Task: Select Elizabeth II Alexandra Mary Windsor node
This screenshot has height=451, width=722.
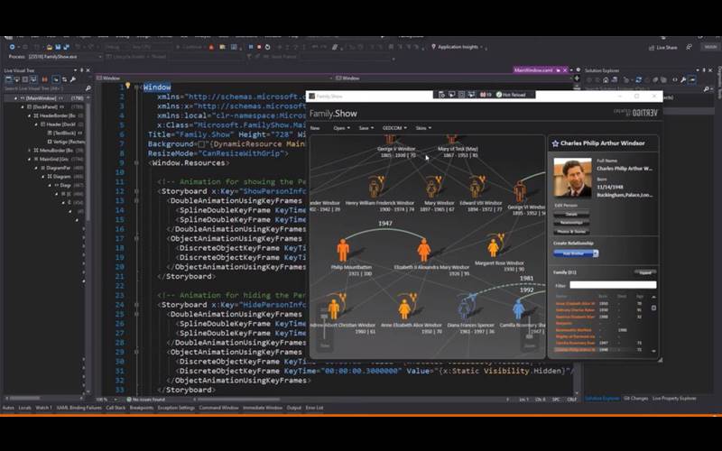Action: pos(424,250)
